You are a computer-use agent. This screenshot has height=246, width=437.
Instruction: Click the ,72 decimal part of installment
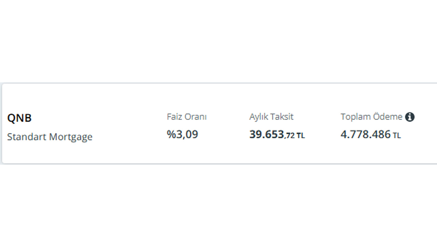point(290,136)
